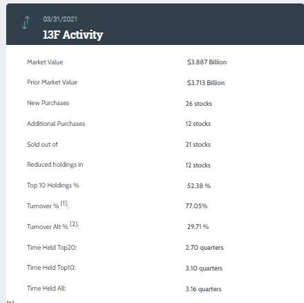
Task: Select the Additional Purchases label
Action: pyautogui.click(x=56, y=124)
